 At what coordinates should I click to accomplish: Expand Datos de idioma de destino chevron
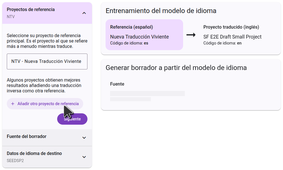point(84,157)
